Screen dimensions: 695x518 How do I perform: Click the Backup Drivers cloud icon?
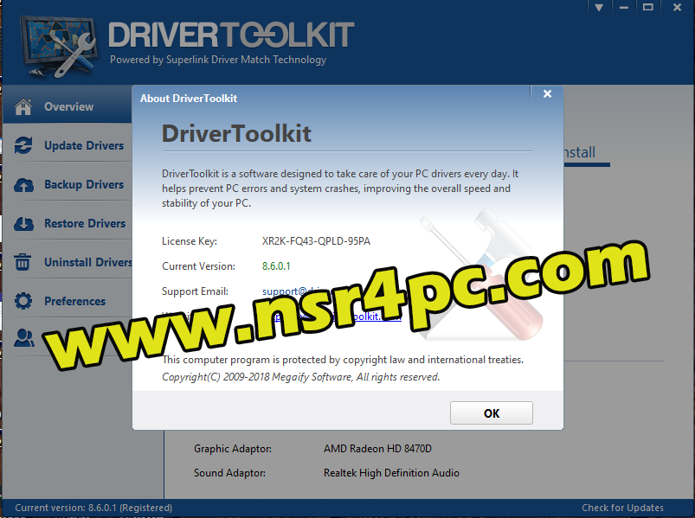[23, 184]
